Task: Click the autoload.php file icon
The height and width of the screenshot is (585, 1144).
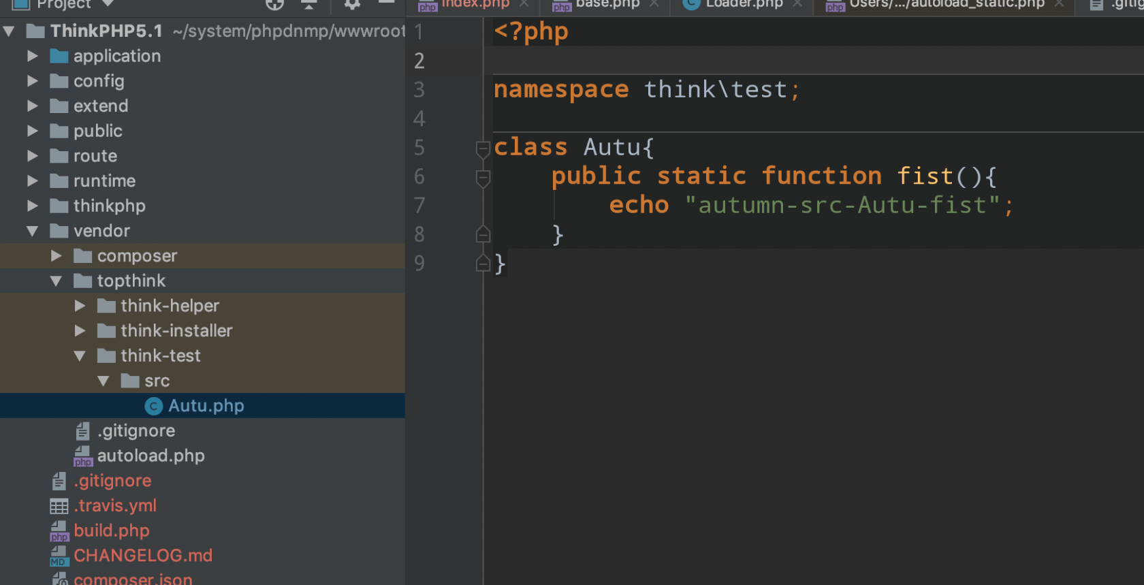Action: (82, 456)
